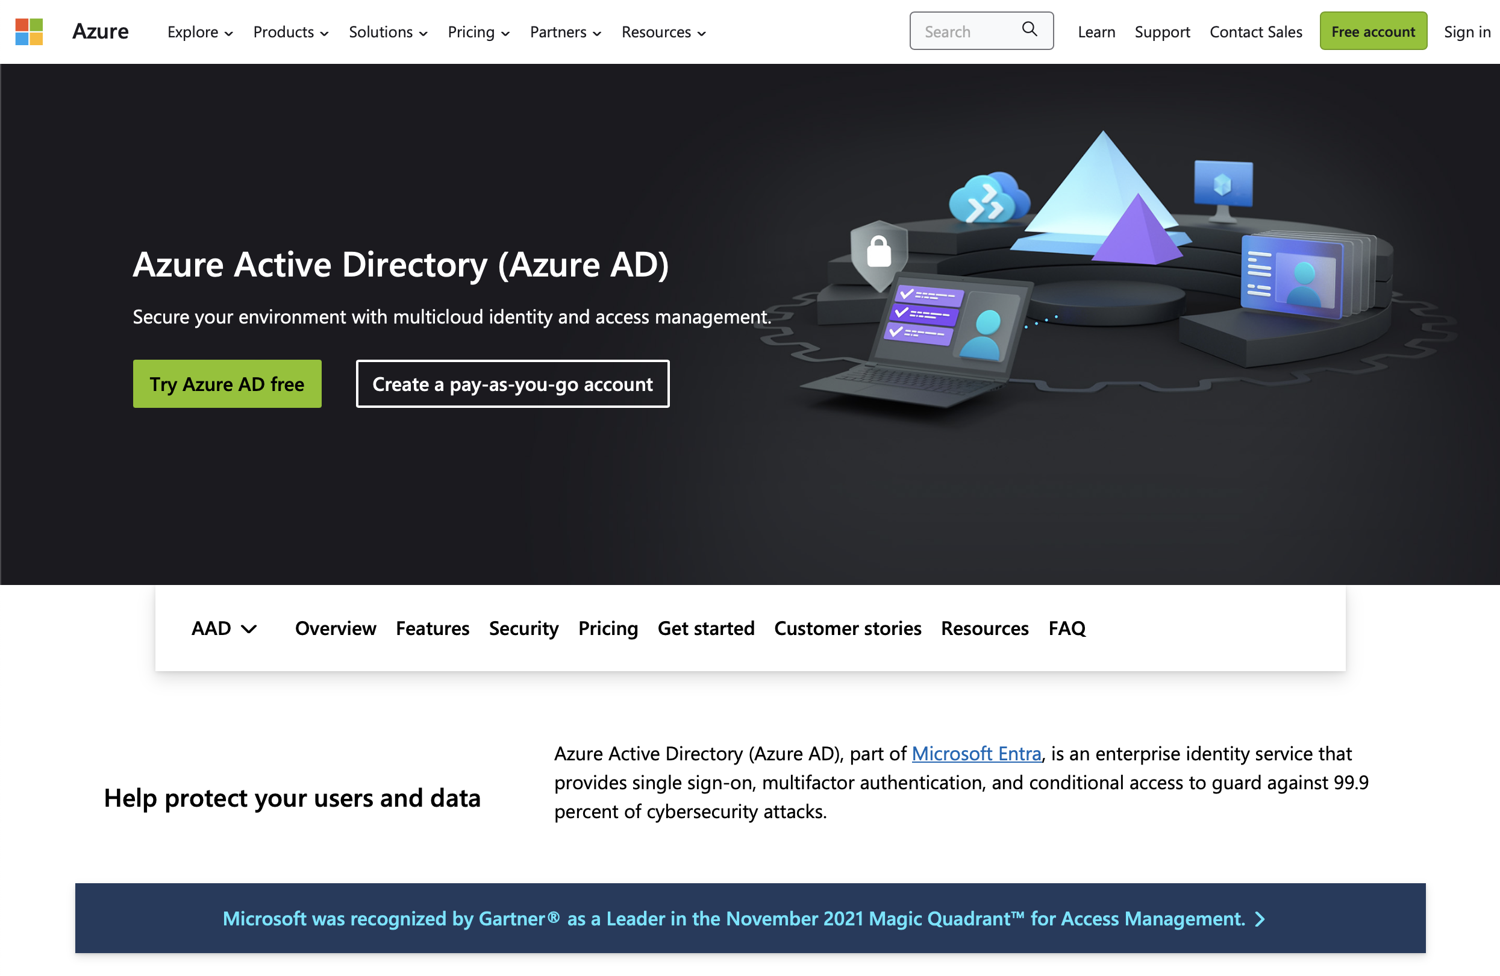The image size is (1500, 976).
Task: Expand the Explore dropdown menu
Action: click(x=200, y=32)
